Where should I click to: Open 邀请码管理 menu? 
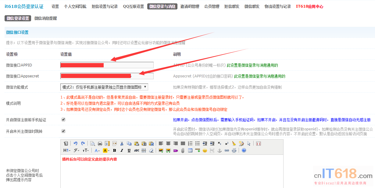coord(190,6)
